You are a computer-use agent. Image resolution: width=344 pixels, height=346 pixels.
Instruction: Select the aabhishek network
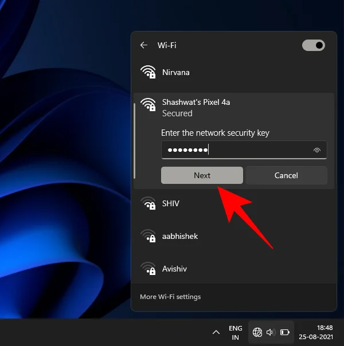(x=234, y=236)
